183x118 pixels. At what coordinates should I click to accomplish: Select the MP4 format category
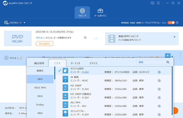[40, 79]
